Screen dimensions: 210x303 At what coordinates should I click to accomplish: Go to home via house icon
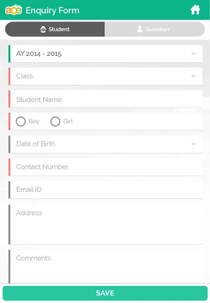coord(195,10)
